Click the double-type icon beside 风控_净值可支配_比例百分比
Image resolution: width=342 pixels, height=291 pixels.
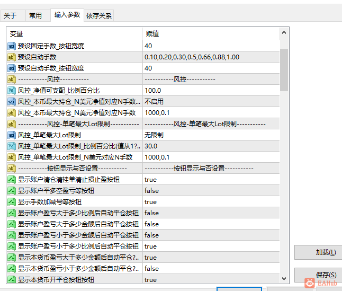[x=11, y=91]
